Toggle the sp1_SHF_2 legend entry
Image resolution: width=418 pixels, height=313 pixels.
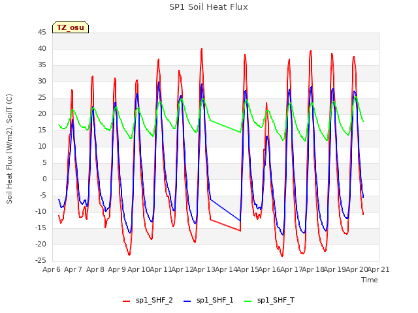click(x=148, y=300)
